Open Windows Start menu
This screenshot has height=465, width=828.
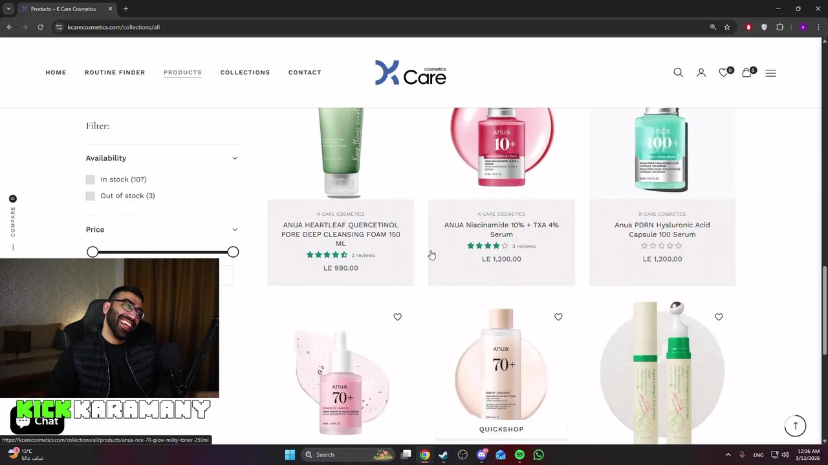(289, 455)
